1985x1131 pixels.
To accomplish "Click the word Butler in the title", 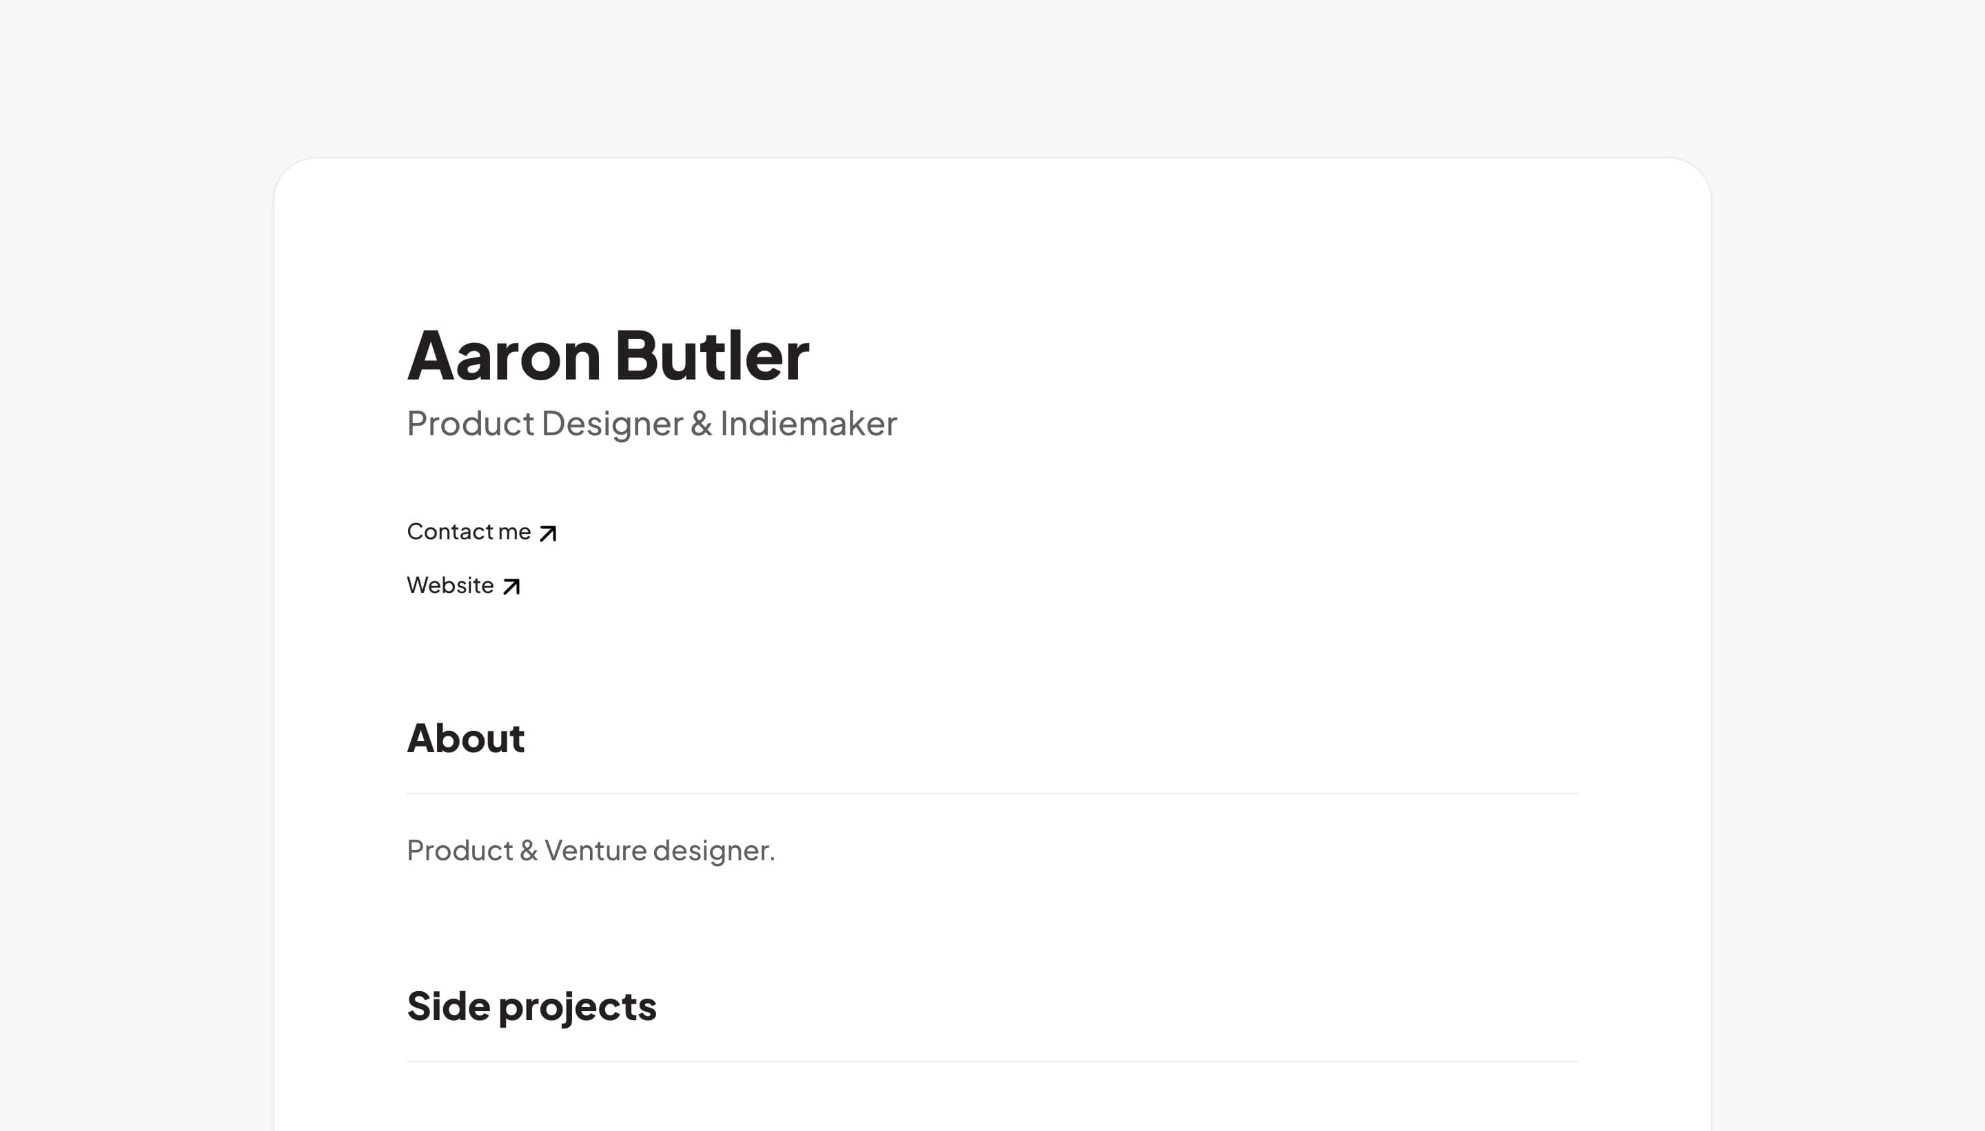I will [x=712, y=356].
